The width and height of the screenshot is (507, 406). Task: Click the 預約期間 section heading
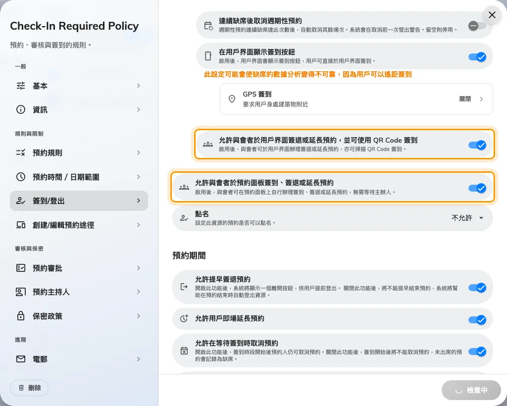click(x=189, y=255)
